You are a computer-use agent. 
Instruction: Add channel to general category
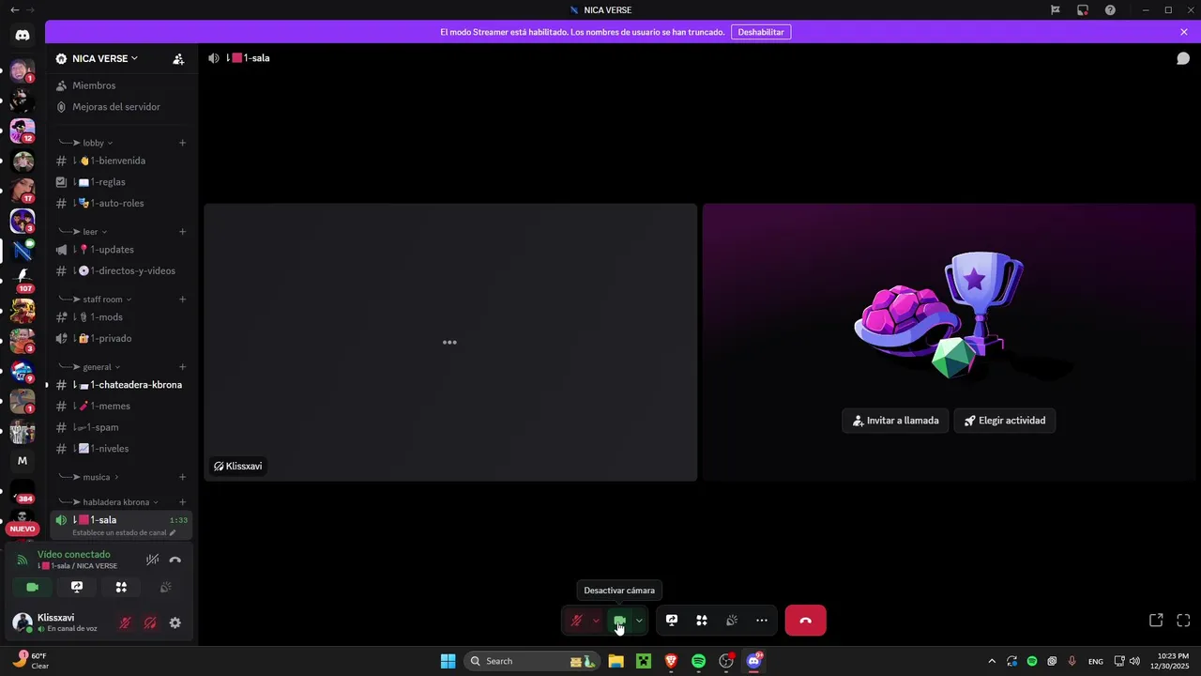pos(182,367)
